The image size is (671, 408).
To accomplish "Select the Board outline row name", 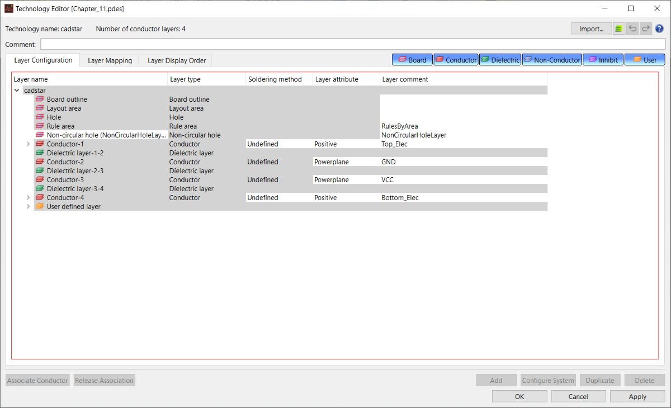I will tap(67, 99).
